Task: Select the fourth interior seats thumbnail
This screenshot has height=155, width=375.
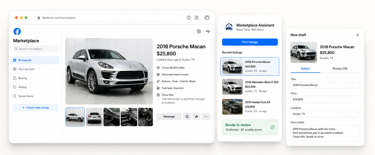Action: [x=129, y=117]
